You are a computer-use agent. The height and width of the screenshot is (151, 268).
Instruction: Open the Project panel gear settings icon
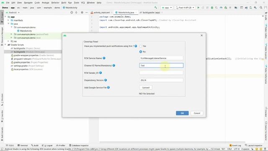82,13
